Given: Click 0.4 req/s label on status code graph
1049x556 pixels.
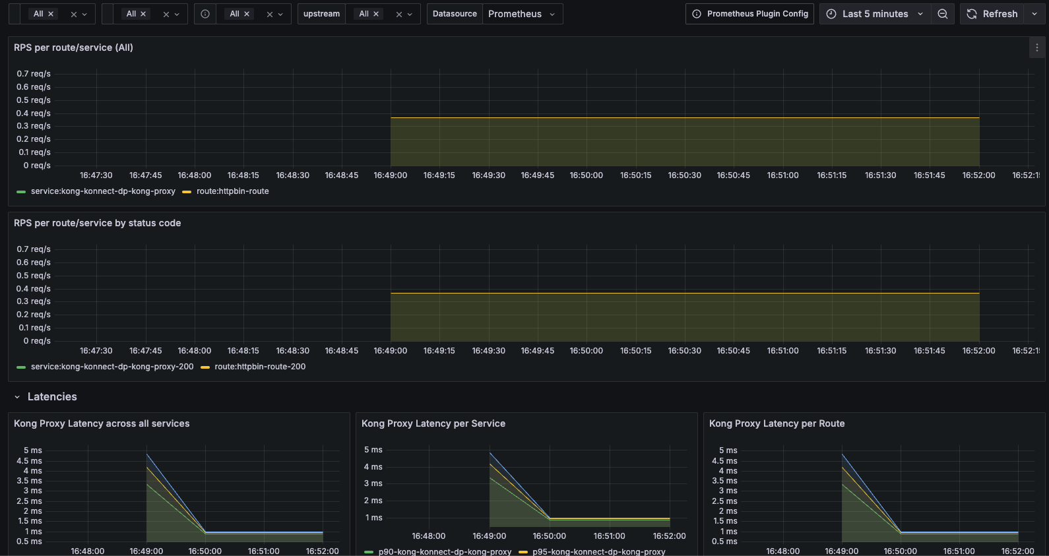Looking at the screenshot, I should tap(34, 289).
